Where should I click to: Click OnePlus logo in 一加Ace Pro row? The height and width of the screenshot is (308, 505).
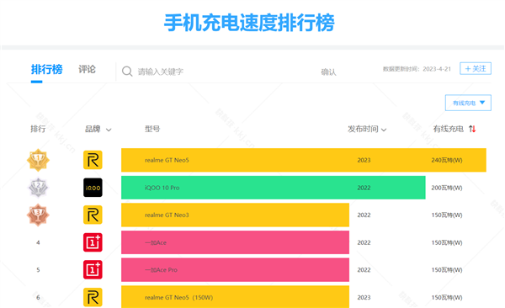click(93, 269)
